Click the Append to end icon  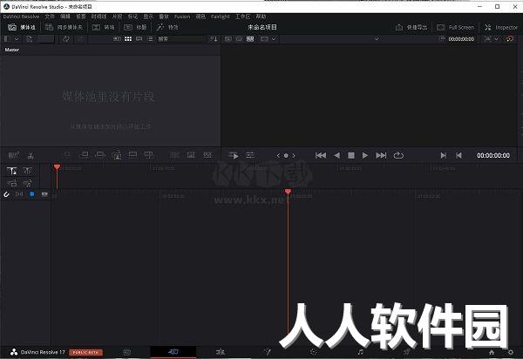(83, 155)
